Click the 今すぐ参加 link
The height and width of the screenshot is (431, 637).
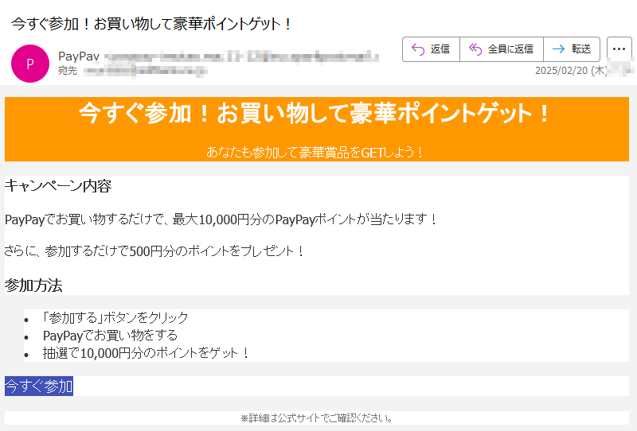39,386
